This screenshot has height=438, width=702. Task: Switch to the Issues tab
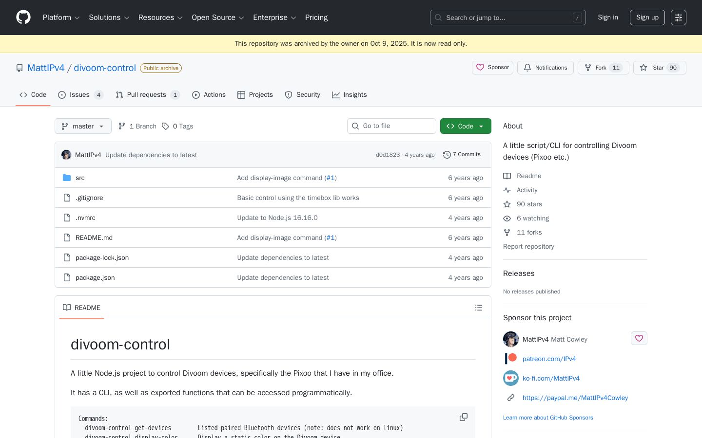[x=80, y=95]
